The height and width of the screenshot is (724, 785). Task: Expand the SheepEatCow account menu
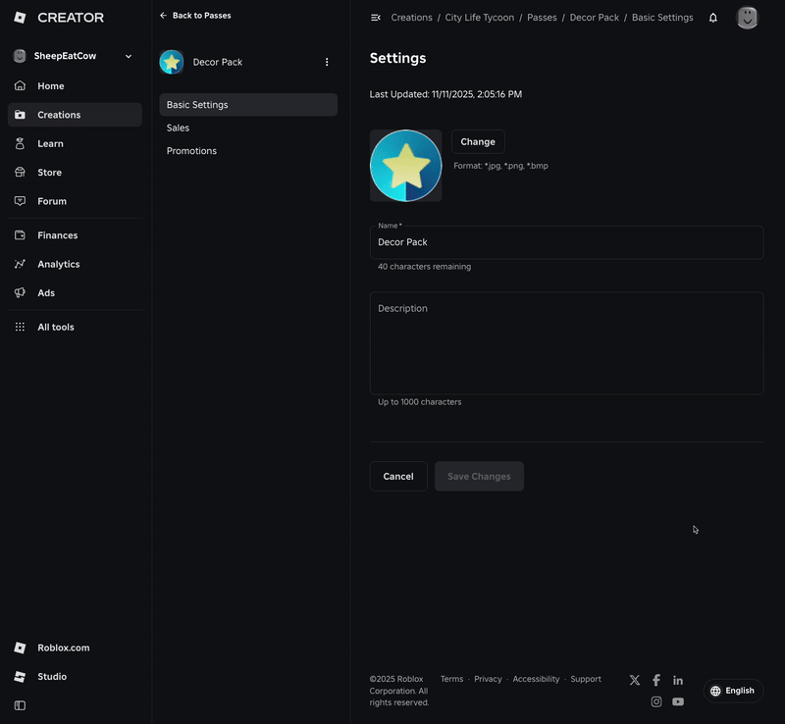point(74,56)
